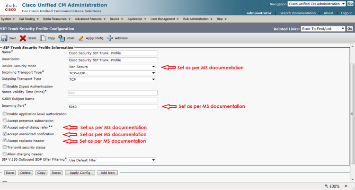355x190 pixels.
Task: Click the bottom Save button
Action: pos(10,173)
